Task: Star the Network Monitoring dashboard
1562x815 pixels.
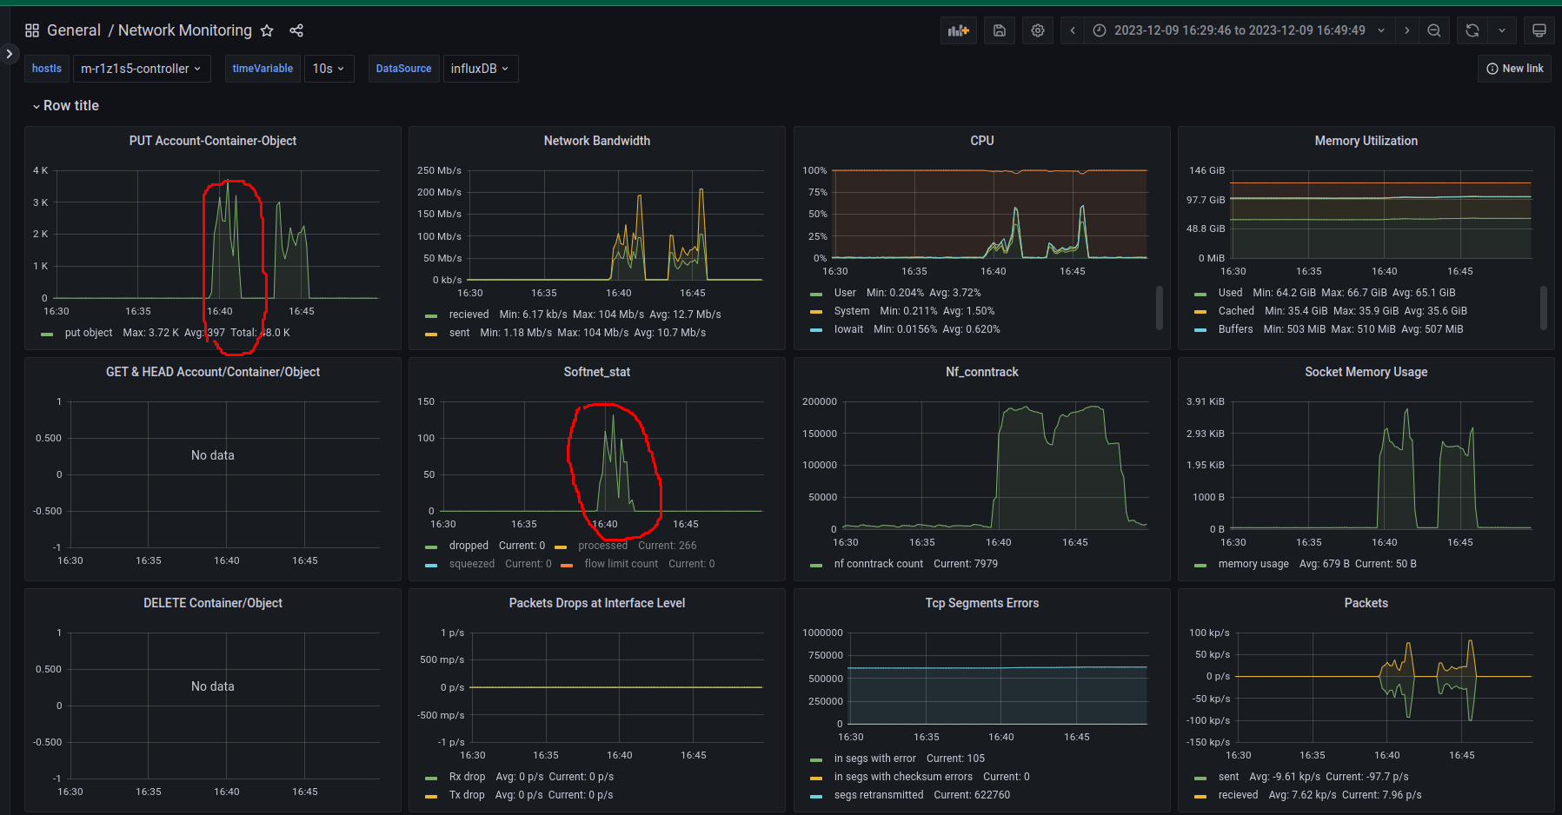Action: point(267,30)
